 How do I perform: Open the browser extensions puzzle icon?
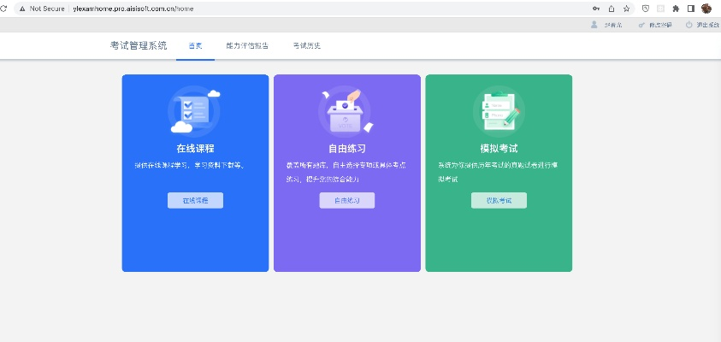point(676,9)
